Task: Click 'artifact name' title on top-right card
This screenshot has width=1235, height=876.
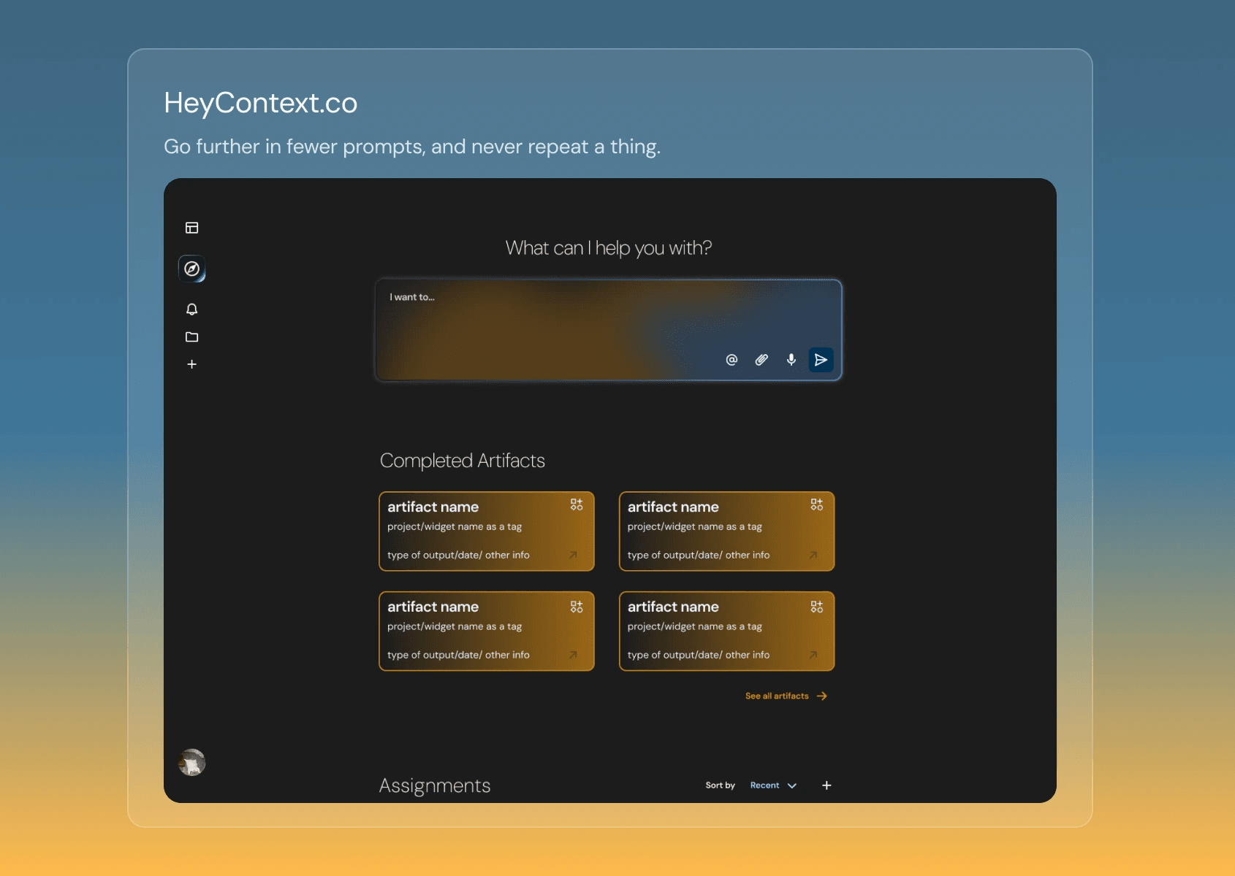Action: click(673, 507)
